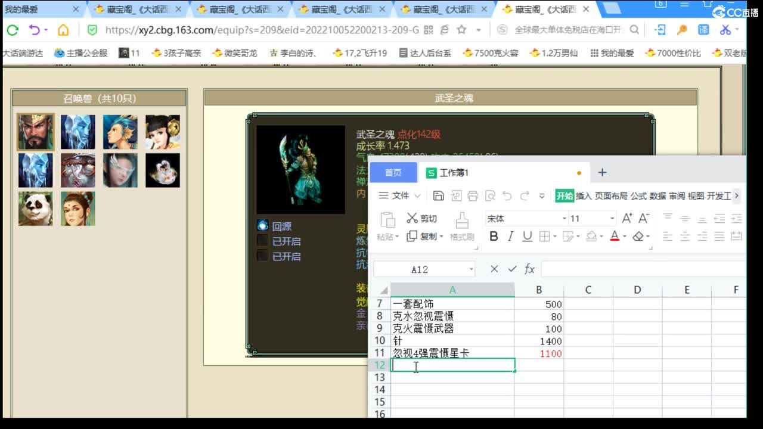Bookmark this page with the star icon

[461, 30]
